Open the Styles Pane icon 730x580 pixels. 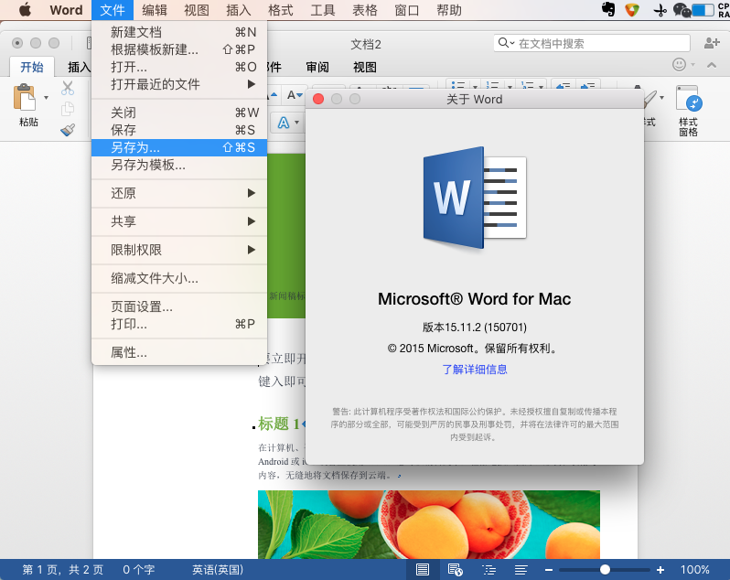tap(689, 99)
